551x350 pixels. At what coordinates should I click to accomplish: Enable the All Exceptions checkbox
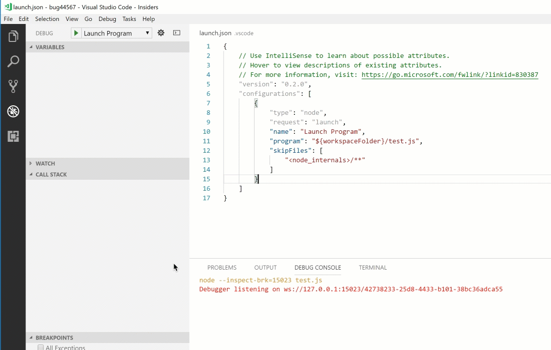pyautogui.click(x=40, y=347)
